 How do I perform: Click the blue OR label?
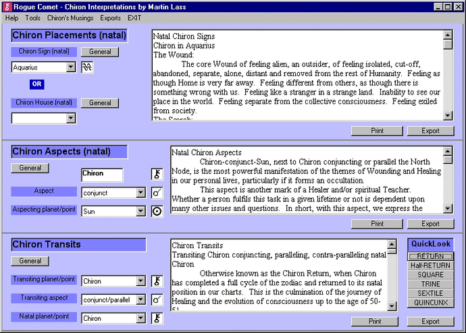37,84
